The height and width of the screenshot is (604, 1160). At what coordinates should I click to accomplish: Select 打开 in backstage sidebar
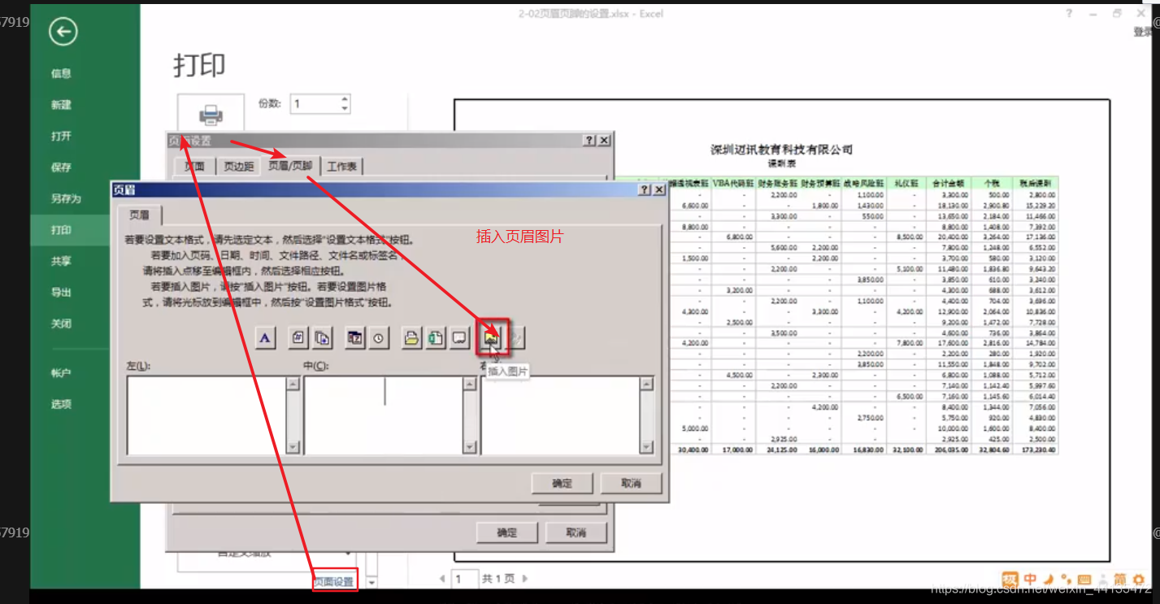[61, 136]
